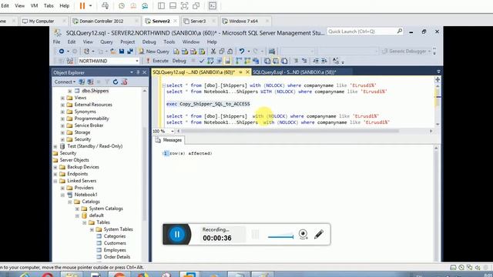Click the Open File folder icon
The width and height of the screenshot is (493, 277).
tap(113, 52)
